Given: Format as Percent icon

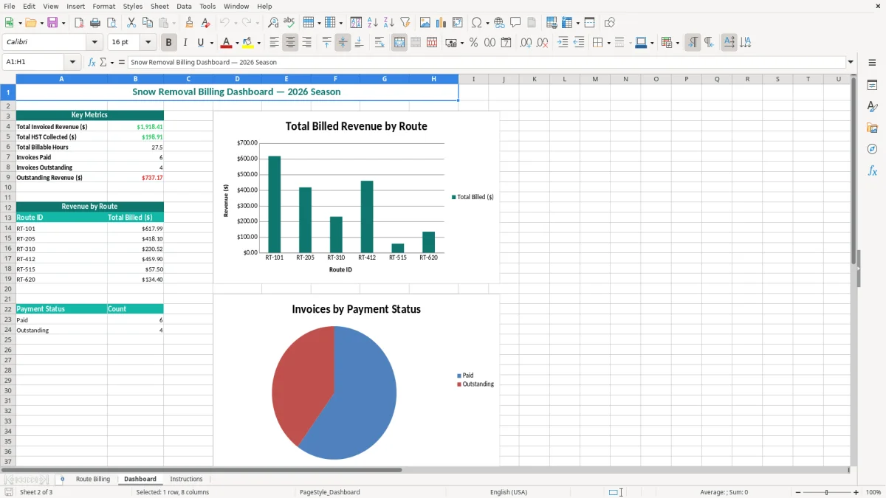Looking at the screenshot, I should pyautogui.click(x=473, y=43).
